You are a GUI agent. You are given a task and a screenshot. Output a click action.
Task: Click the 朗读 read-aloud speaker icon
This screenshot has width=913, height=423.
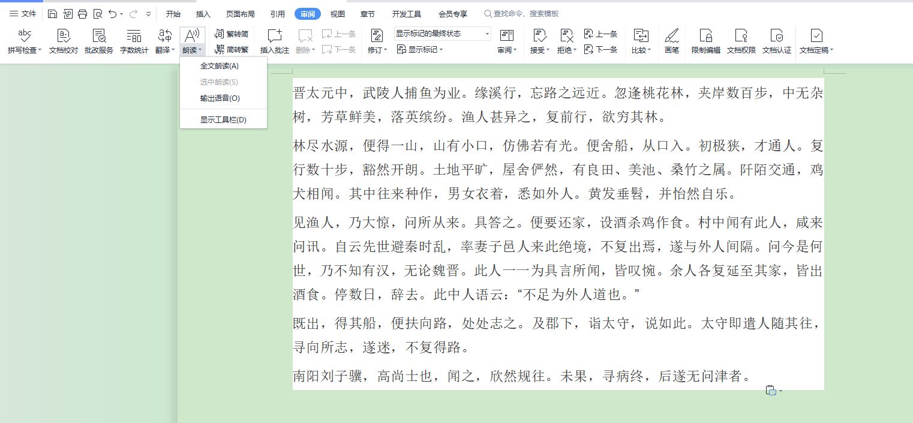tap(192, 36)
